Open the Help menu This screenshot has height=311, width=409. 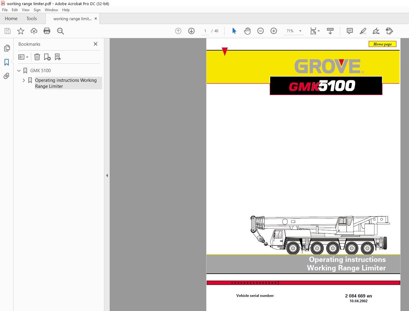click(66, 10)
